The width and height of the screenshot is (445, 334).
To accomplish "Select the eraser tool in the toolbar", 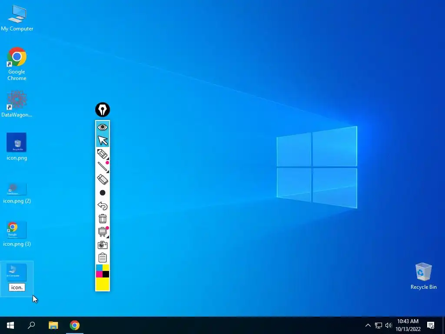I will [103, 180].
